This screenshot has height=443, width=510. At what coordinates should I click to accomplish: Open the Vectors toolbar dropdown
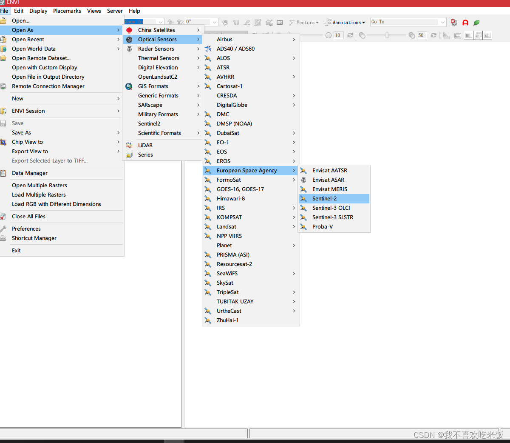coord(304,23)
